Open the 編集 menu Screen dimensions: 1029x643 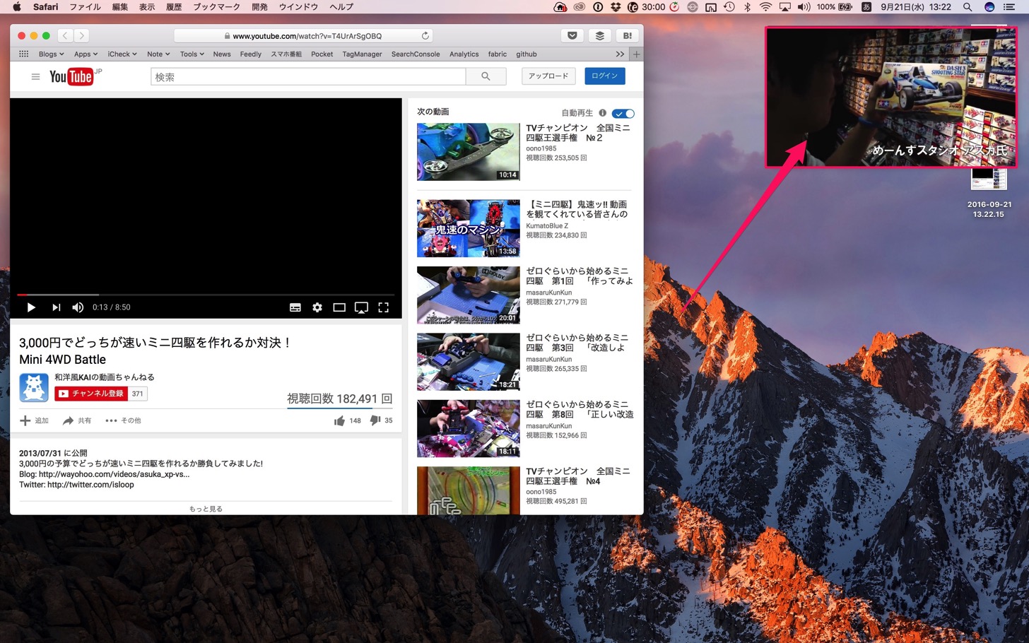point(120,7)
